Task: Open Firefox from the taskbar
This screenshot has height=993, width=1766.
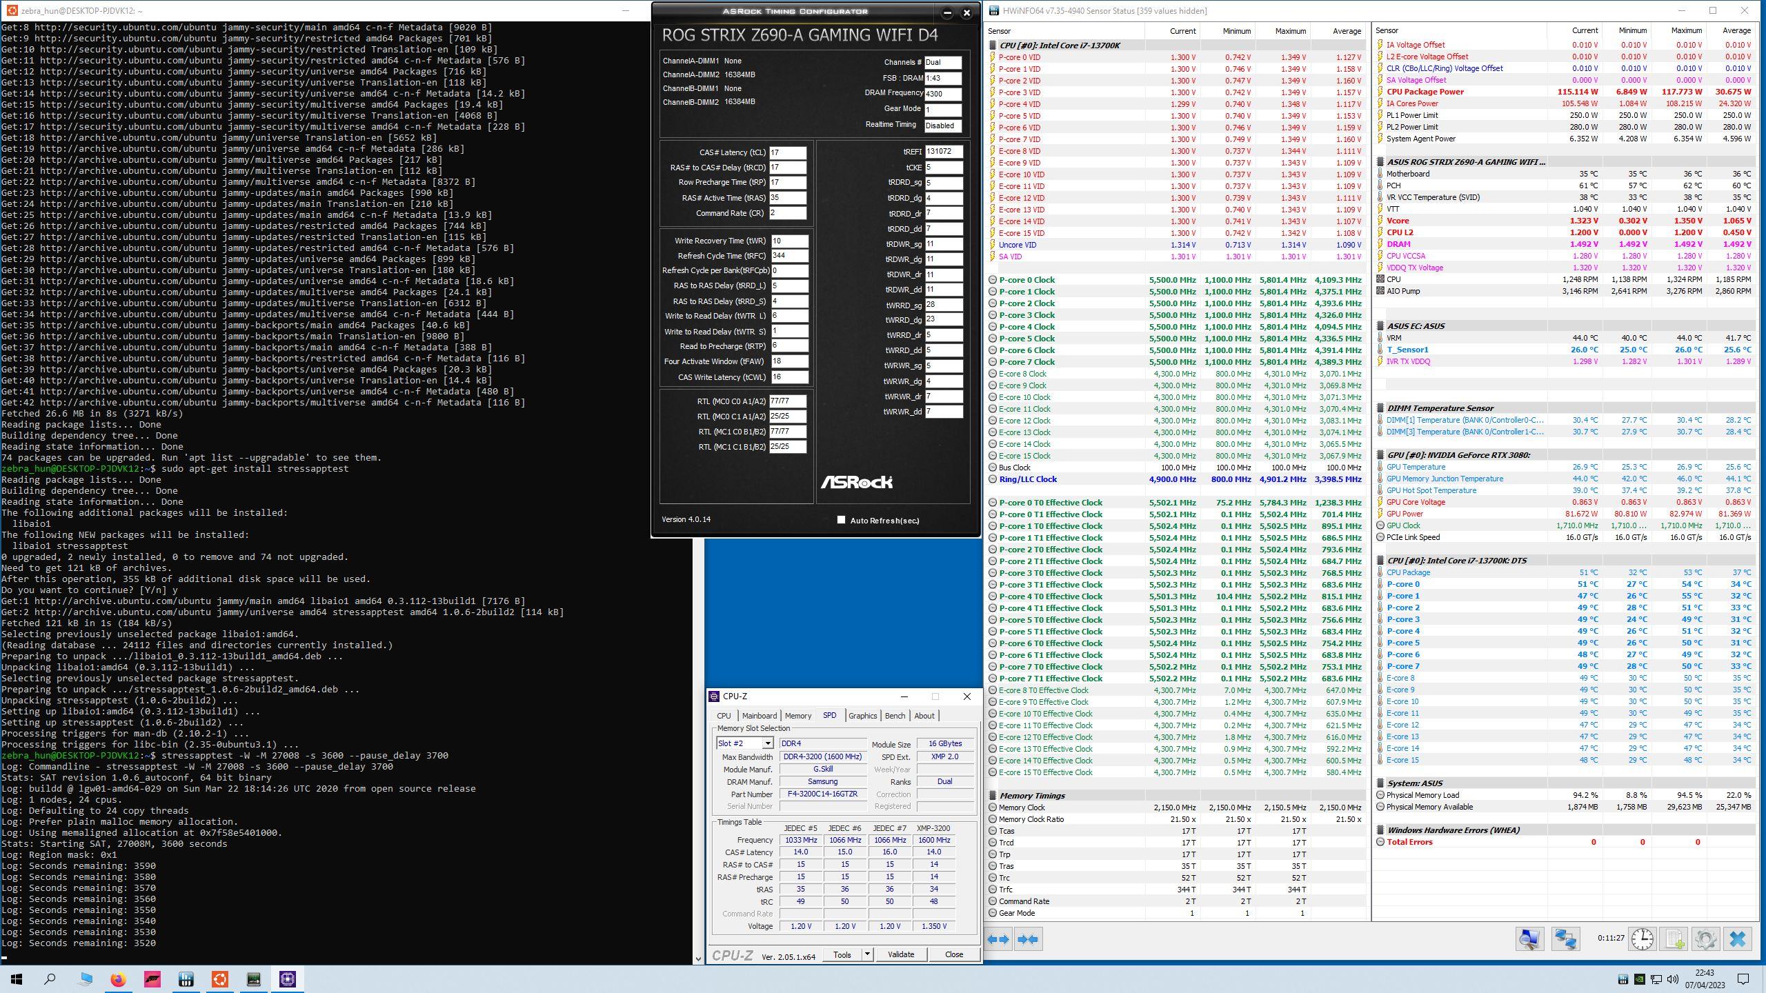Action: tap(118, 979)
